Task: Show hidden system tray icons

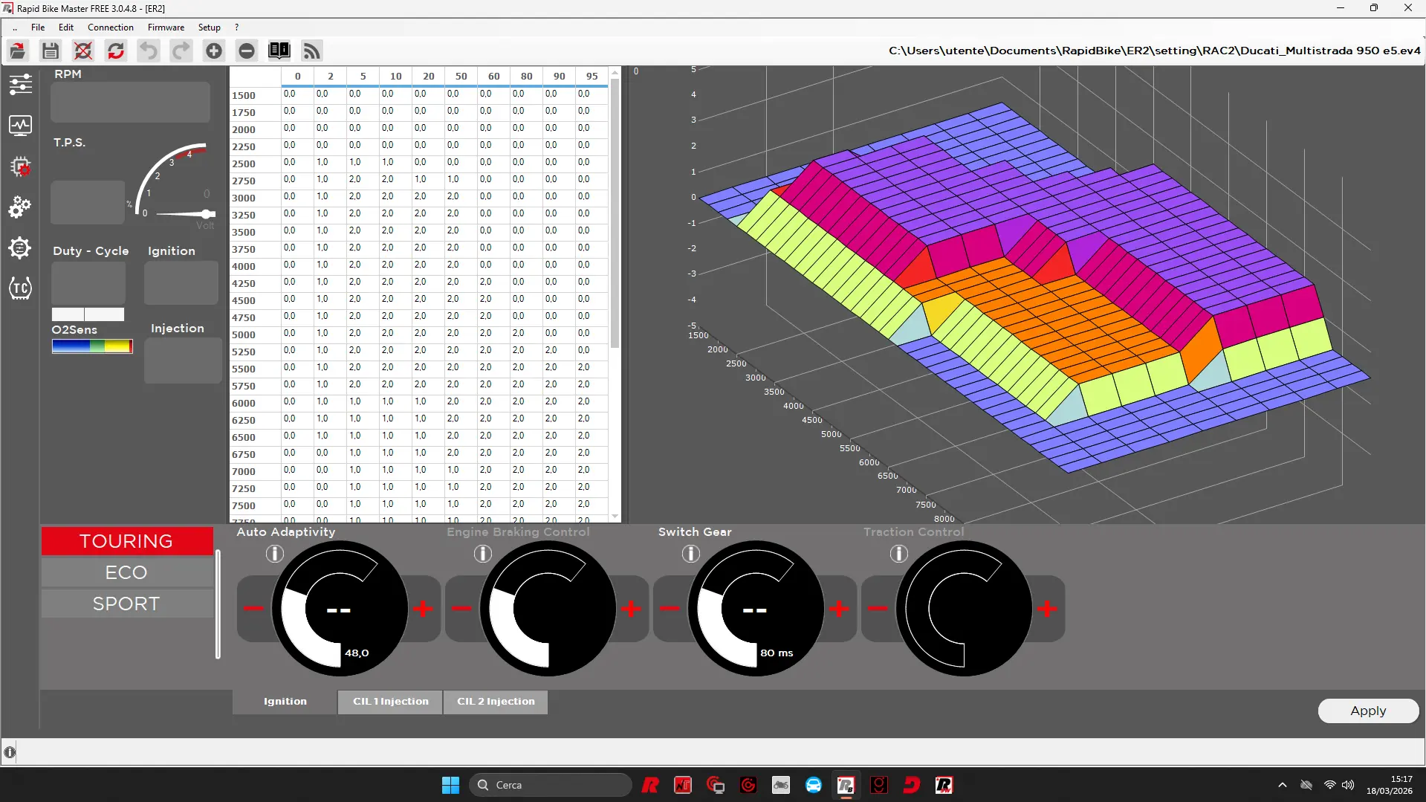Action: [x=1283, y=785]
